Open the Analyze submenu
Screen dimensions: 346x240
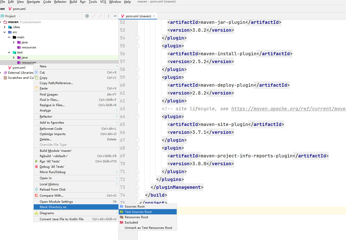coord(76,110)
